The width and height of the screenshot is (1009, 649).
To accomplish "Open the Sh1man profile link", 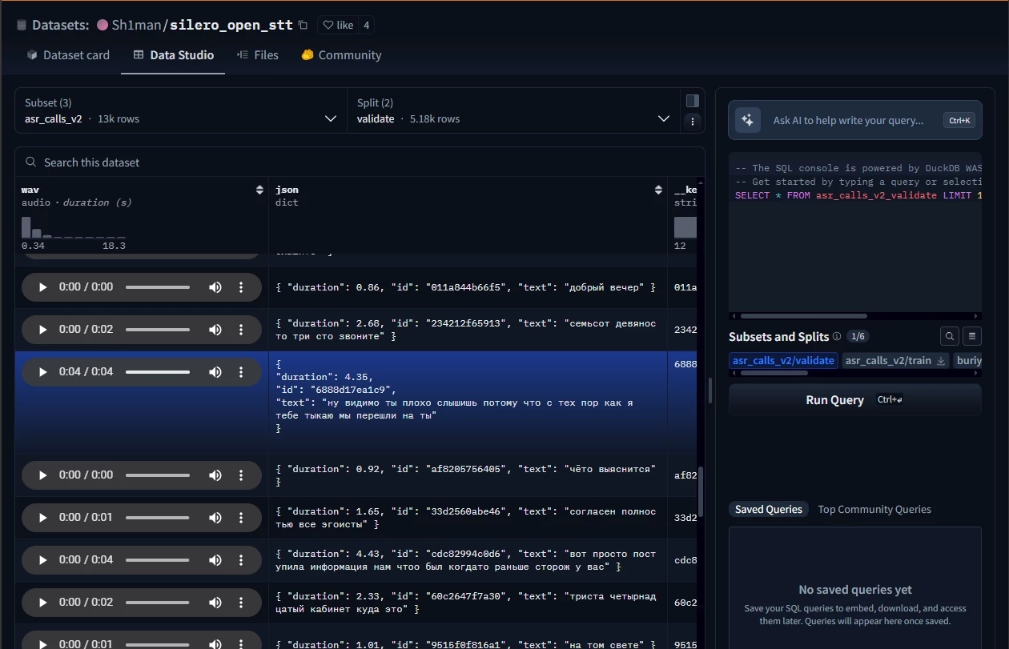I will coord(137,25).
